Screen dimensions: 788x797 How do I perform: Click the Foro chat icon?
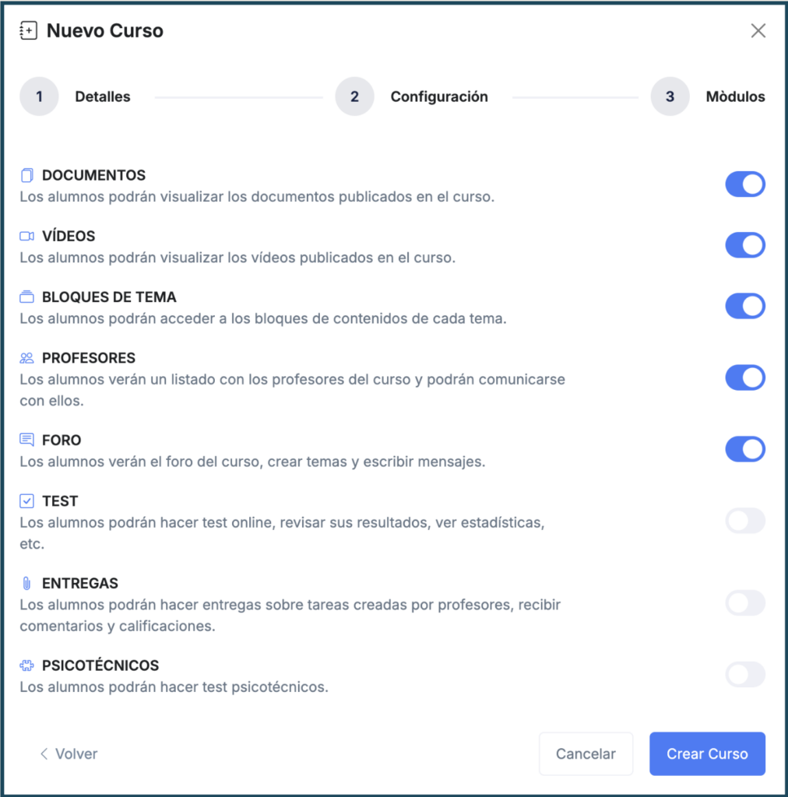[x=27, y=440]
